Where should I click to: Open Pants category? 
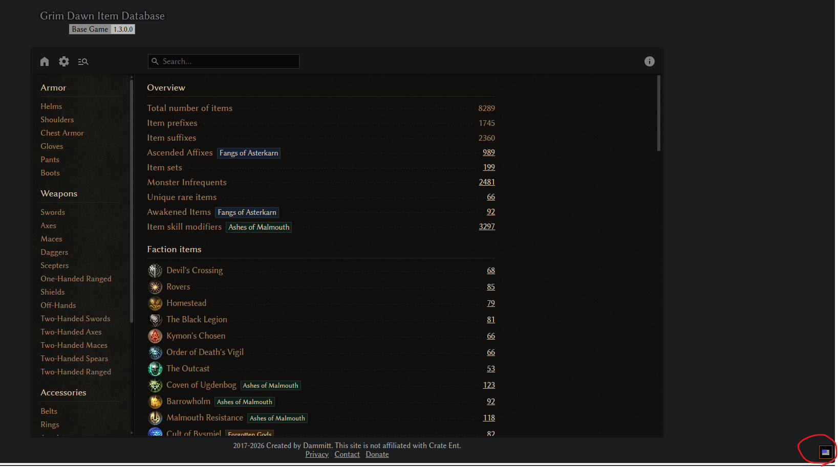50,160
